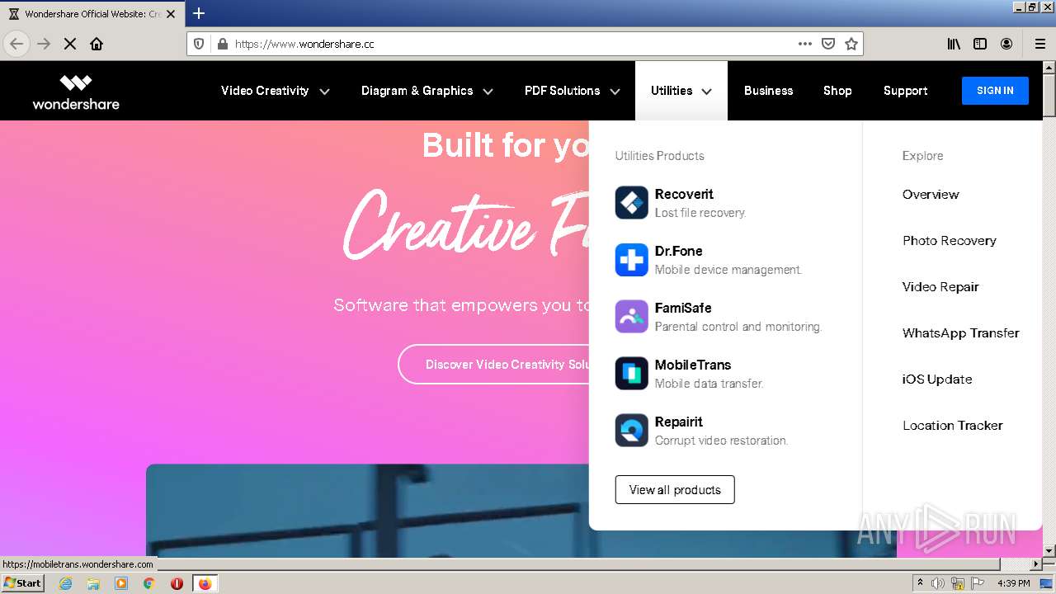This screenshot has width=1056, height=594.
Task: Open new tab with plus button
Action: [x=199, y=13]
